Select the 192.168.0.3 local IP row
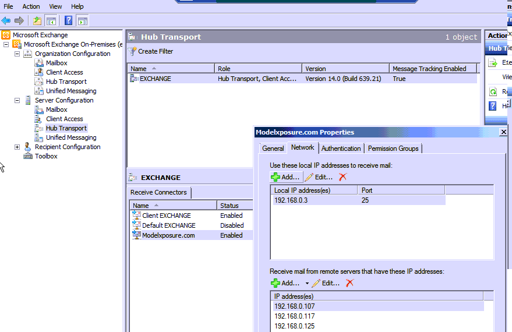Screen dimensions: 512x332 [x=359, y=200]
